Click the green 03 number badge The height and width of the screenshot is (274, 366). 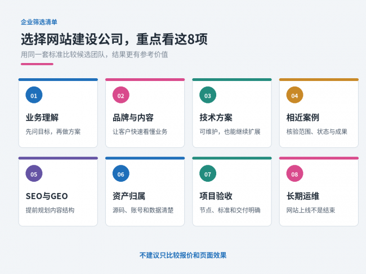coord(208,95)
